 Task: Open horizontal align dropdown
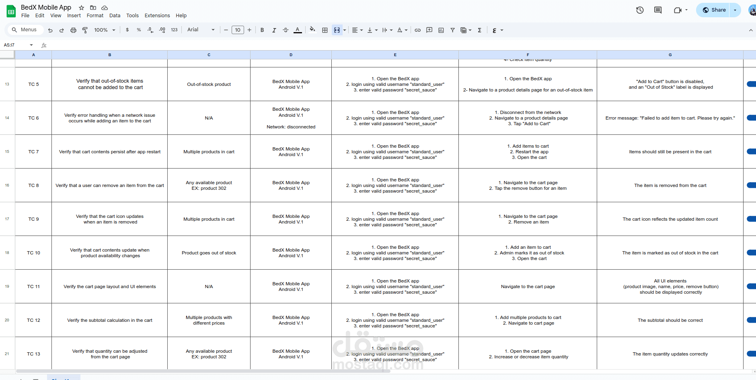[x=357, y=30]
